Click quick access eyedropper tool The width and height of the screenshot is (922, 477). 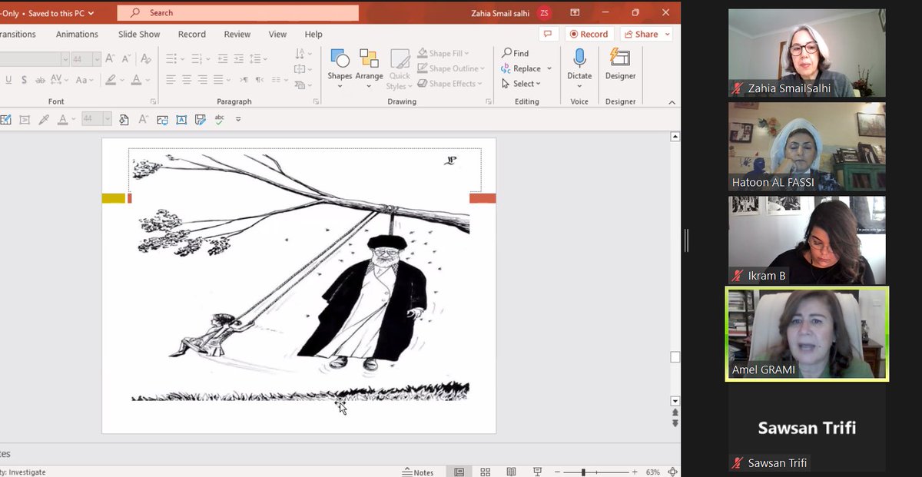44,119
